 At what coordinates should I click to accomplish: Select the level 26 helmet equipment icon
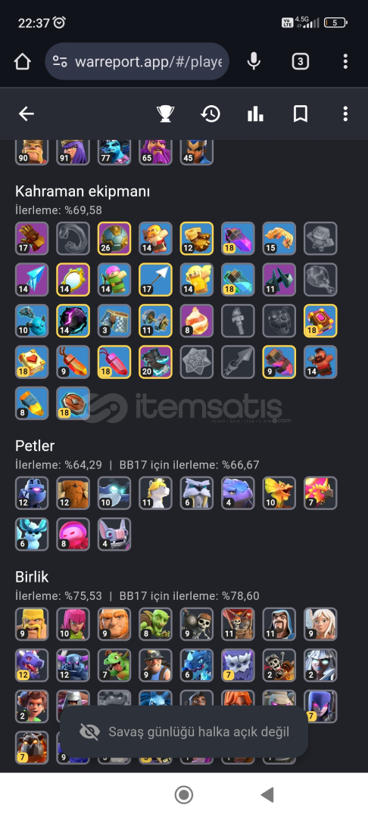click(x=114, y=238)
